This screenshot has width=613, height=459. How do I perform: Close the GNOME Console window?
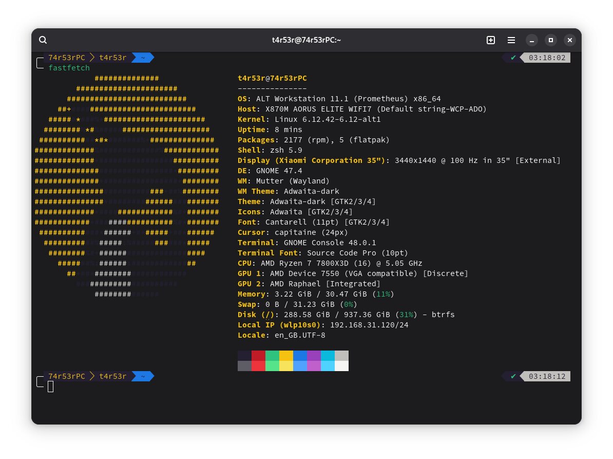pos(569,40)
